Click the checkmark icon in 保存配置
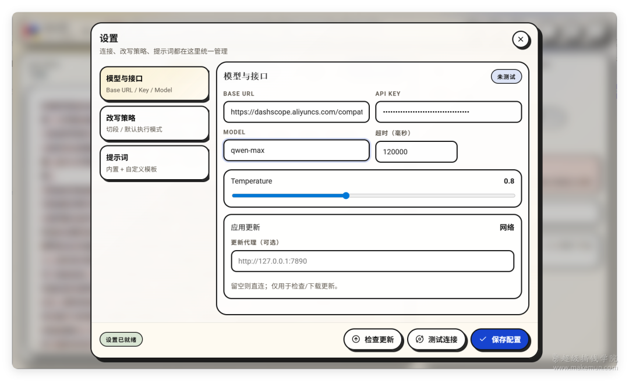Viewport: 629px width, 381px height. pos(483,339)
